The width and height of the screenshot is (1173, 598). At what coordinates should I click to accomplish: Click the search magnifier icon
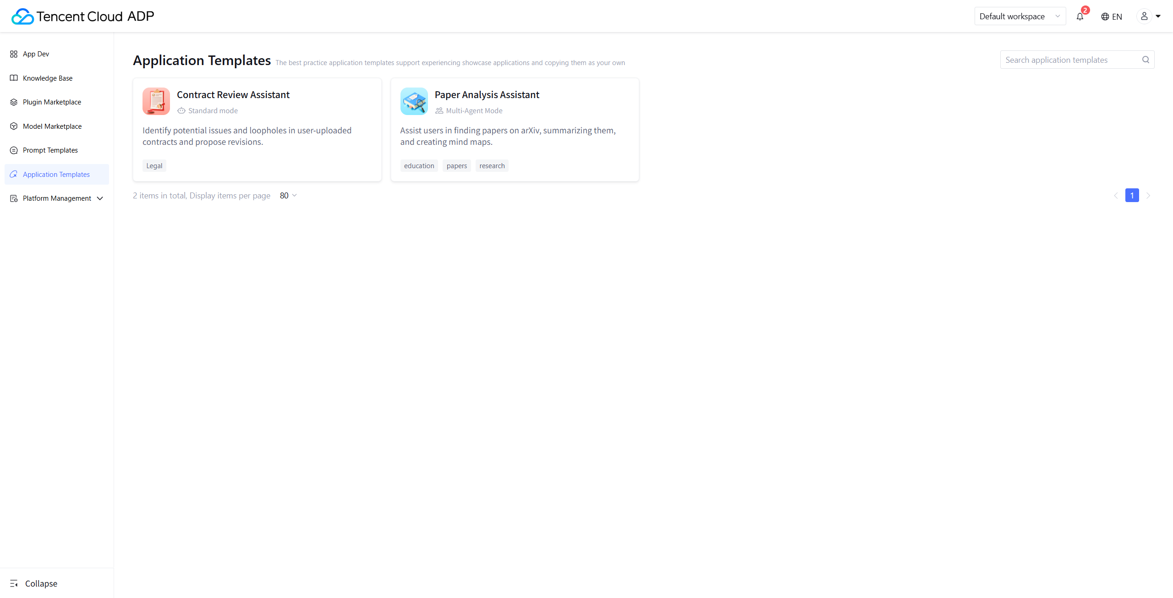[1146, 60]
